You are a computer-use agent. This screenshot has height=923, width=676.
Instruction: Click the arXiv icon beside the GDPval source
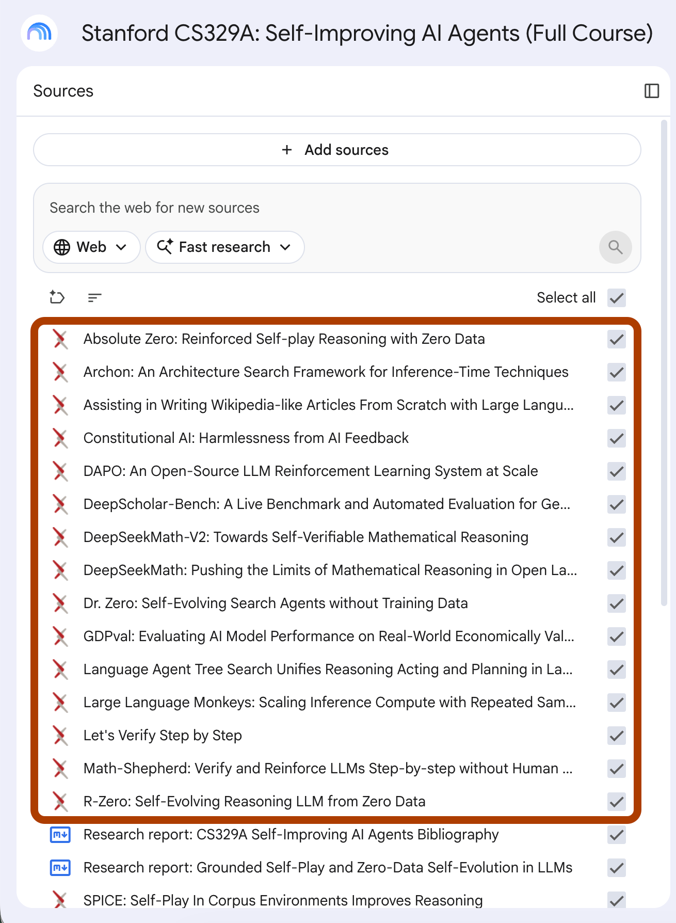click(x=60, y=636)
